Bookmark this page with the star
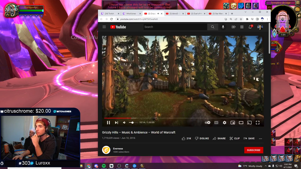 tap(241, 19)
